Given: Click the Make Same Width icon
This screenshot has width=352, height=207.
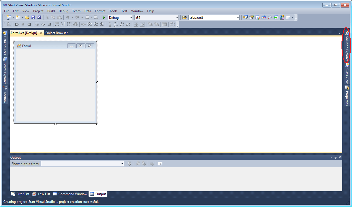Looking at the screenshot, I should coord(57,24).
